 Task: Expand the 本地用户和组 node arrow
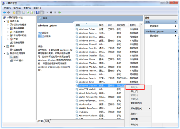point(8,35)
